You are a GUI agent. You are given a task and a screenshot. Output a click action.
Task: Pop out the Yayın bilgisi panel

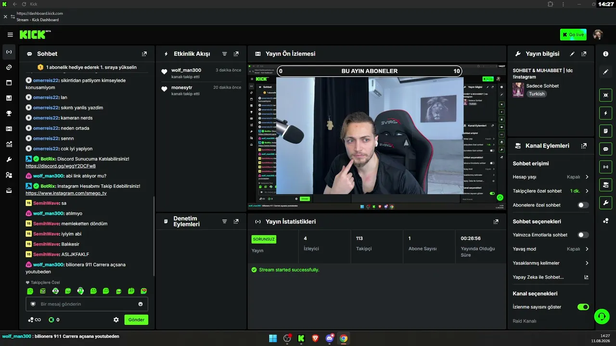click(x=584, y=54)
